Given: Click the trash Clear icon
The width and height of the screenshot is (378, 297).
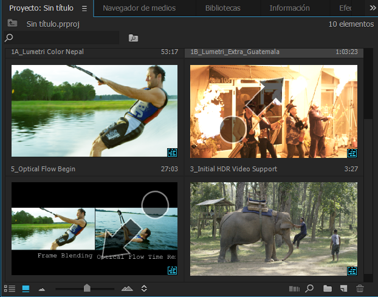Looking at the screenshot, I should tap(360, 288).
